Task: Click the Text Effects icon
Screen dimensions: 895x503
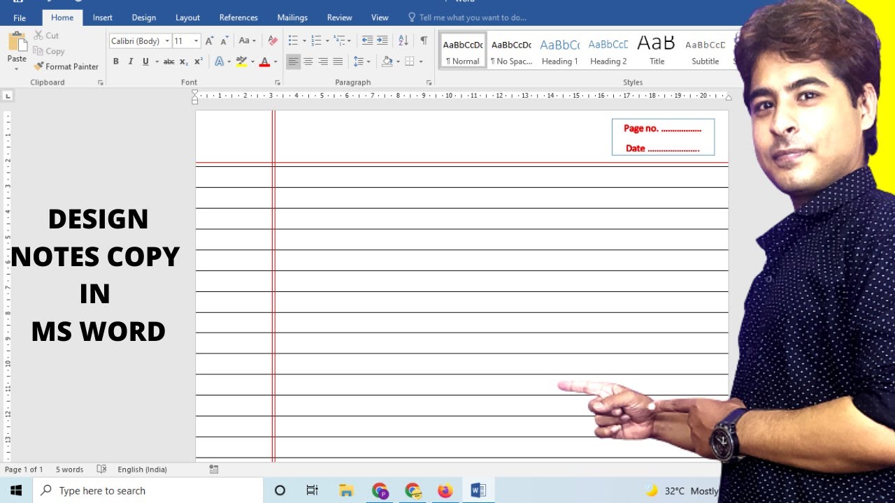Action: click(220, 61)
